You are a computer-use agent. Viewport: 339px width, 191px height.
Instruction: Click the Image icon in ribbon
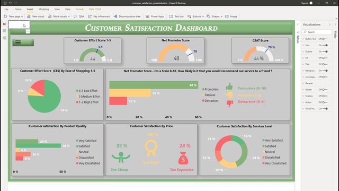tap(227, 16)
